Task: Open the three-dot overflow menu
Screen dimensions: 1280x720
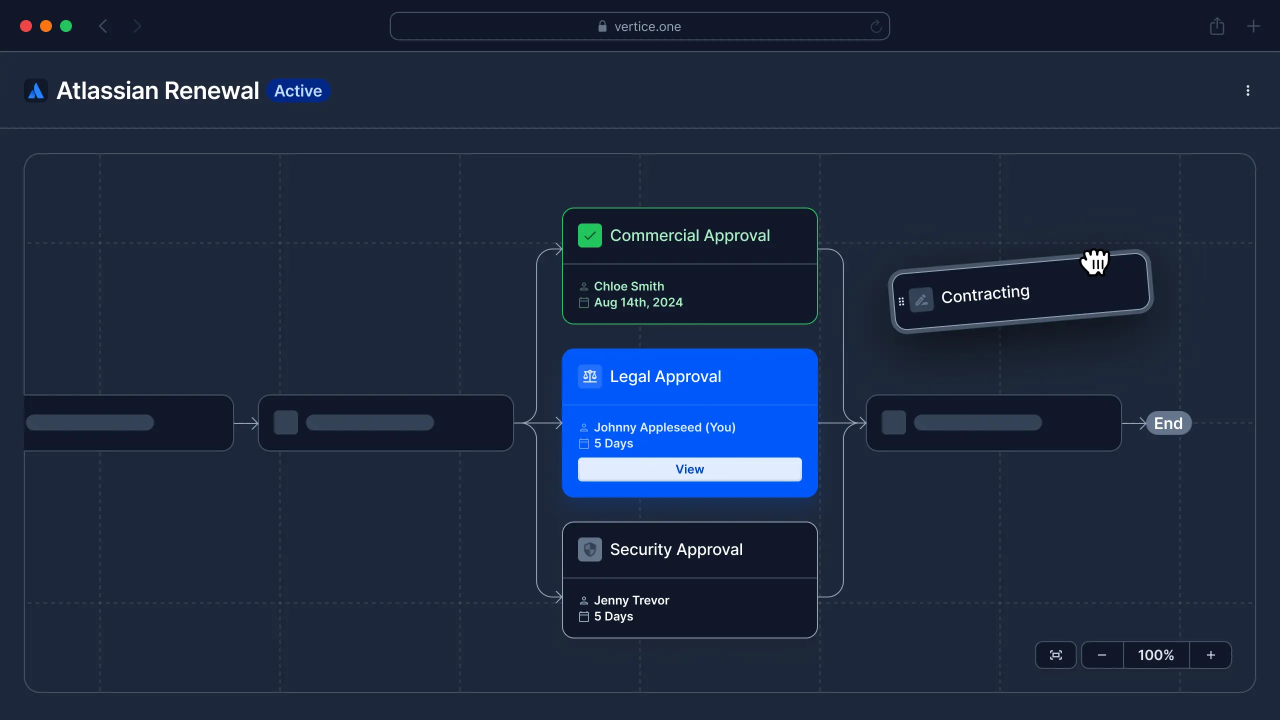Action: [1248, 90]
